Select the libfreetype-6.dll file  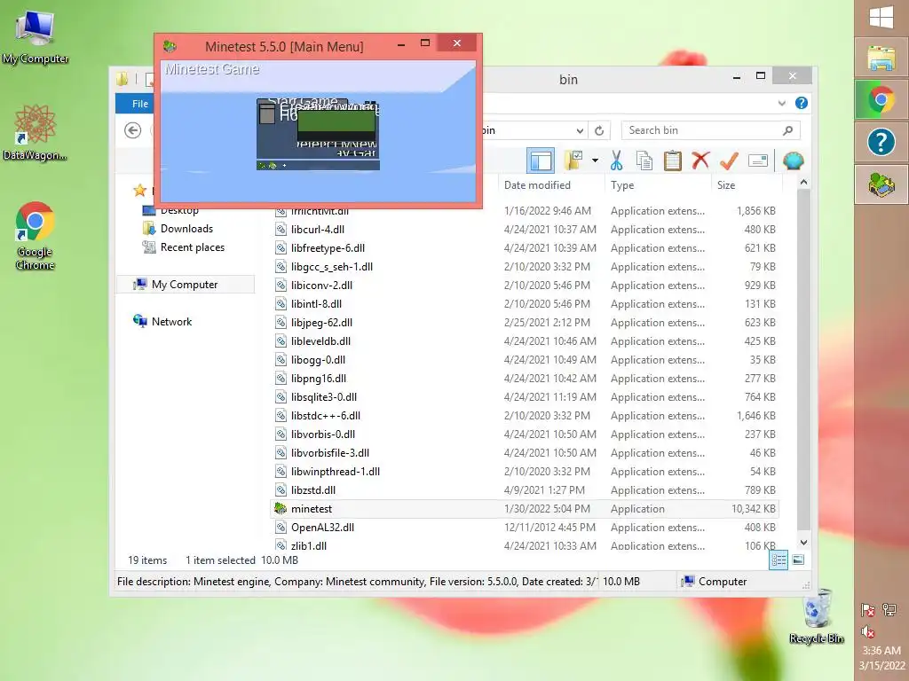click(328, 248)
